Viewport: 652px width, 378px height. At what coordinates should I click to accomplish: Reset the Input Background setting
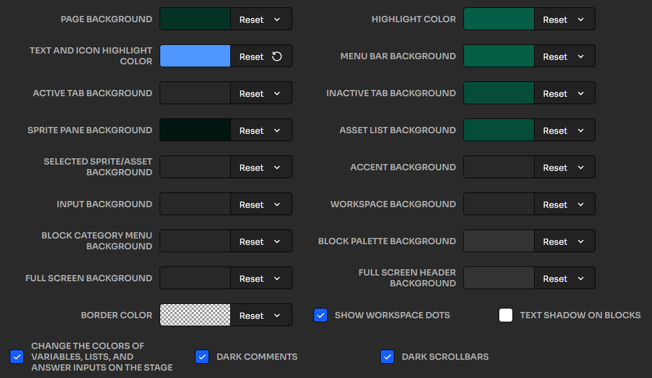(252, 204)
